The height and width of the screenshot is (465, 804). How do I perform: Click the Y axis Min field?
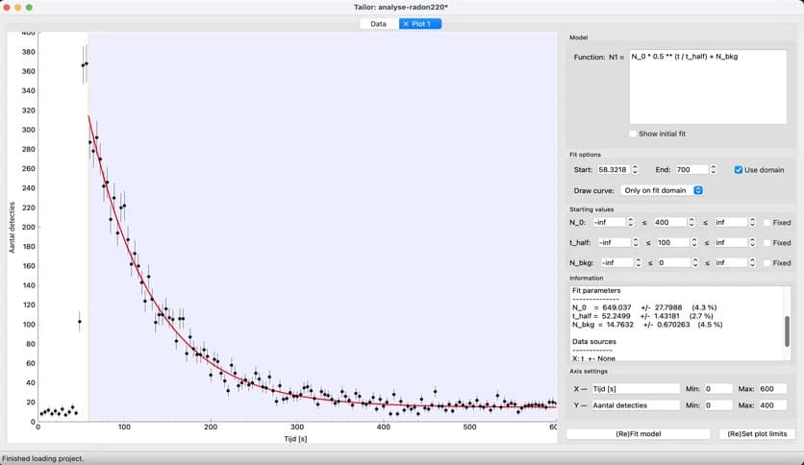point(718,405)
